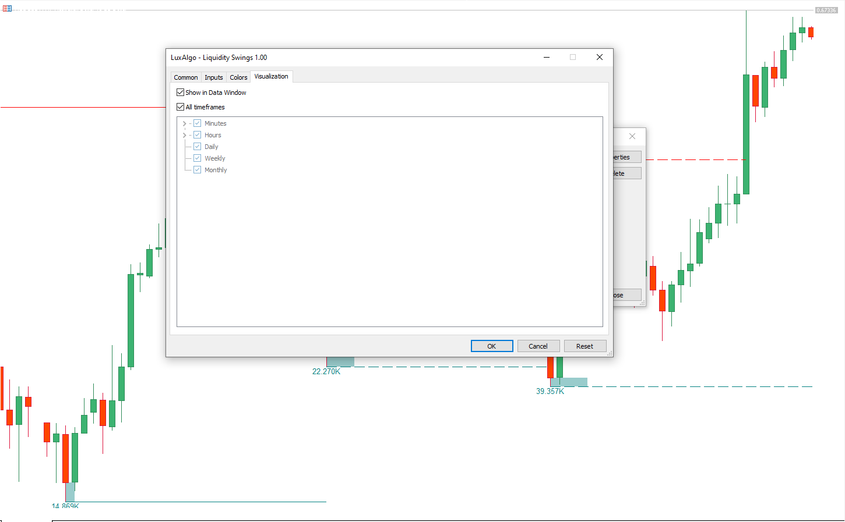Confirm settings with the OK button
Screen dimensions: 845x522
492,346
